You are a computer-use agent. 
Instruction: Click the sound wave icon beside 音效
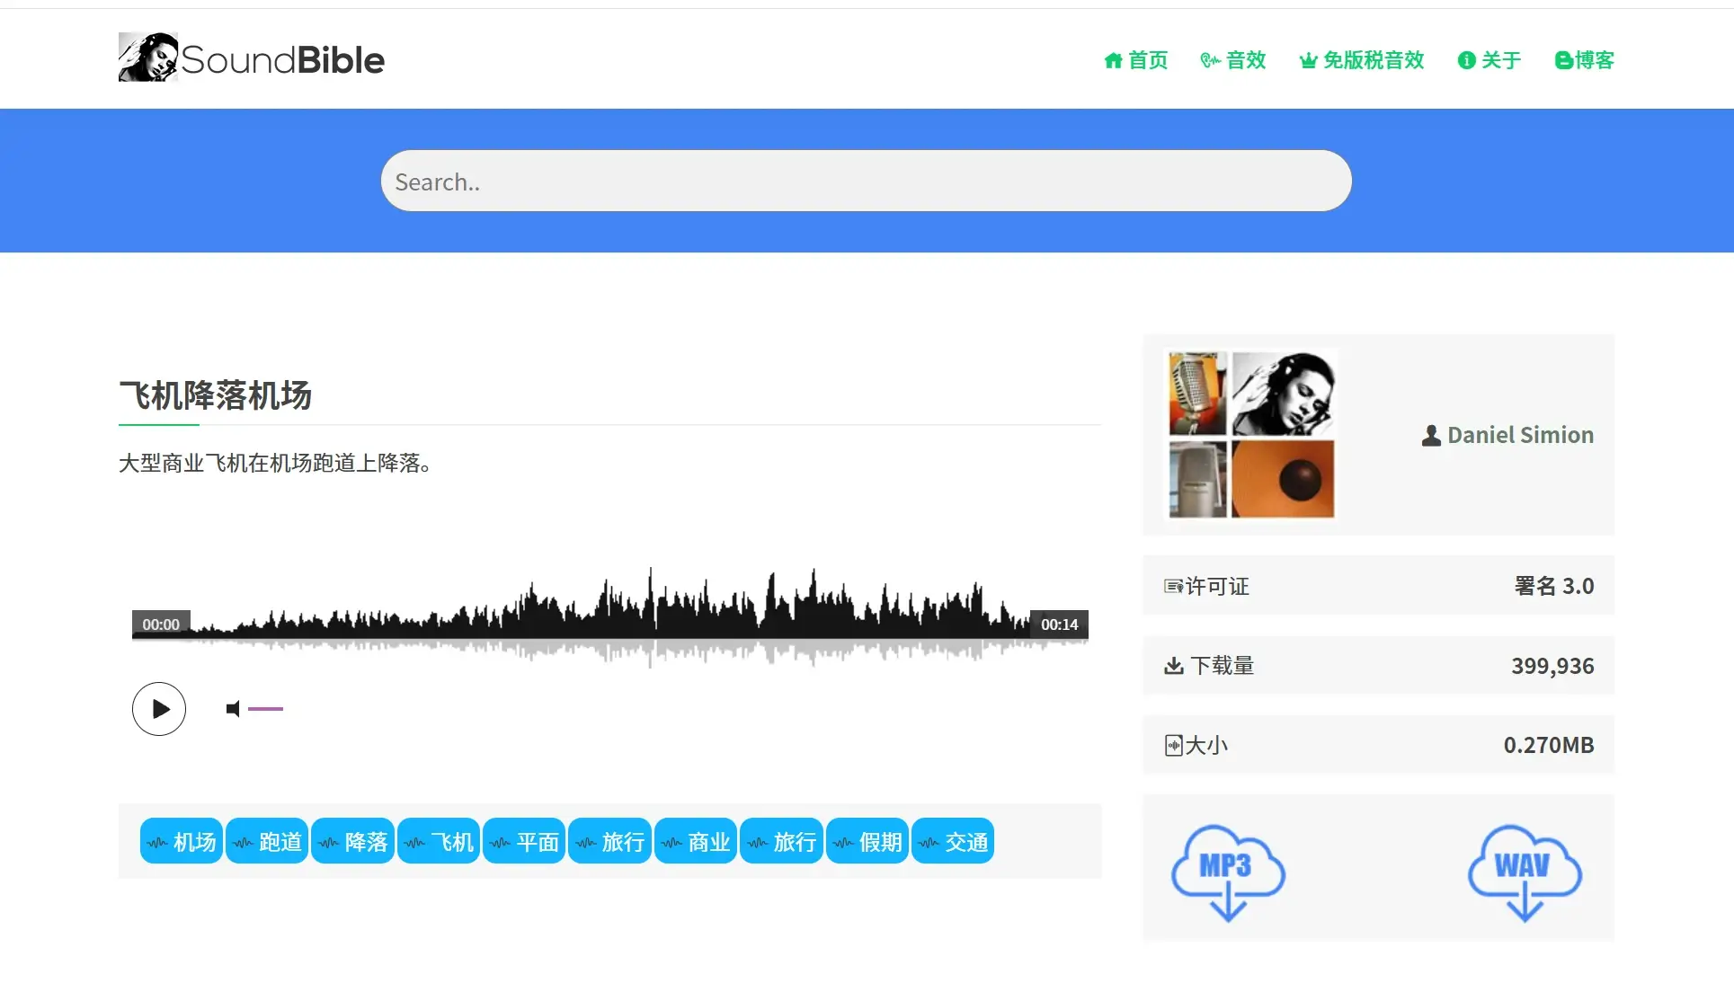[x=1209, y=60]
